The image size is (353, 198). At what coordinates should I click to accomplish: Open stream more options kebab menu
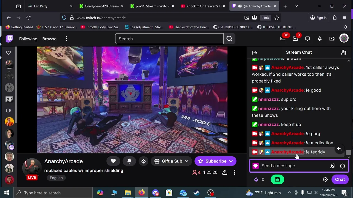point(234,172)
